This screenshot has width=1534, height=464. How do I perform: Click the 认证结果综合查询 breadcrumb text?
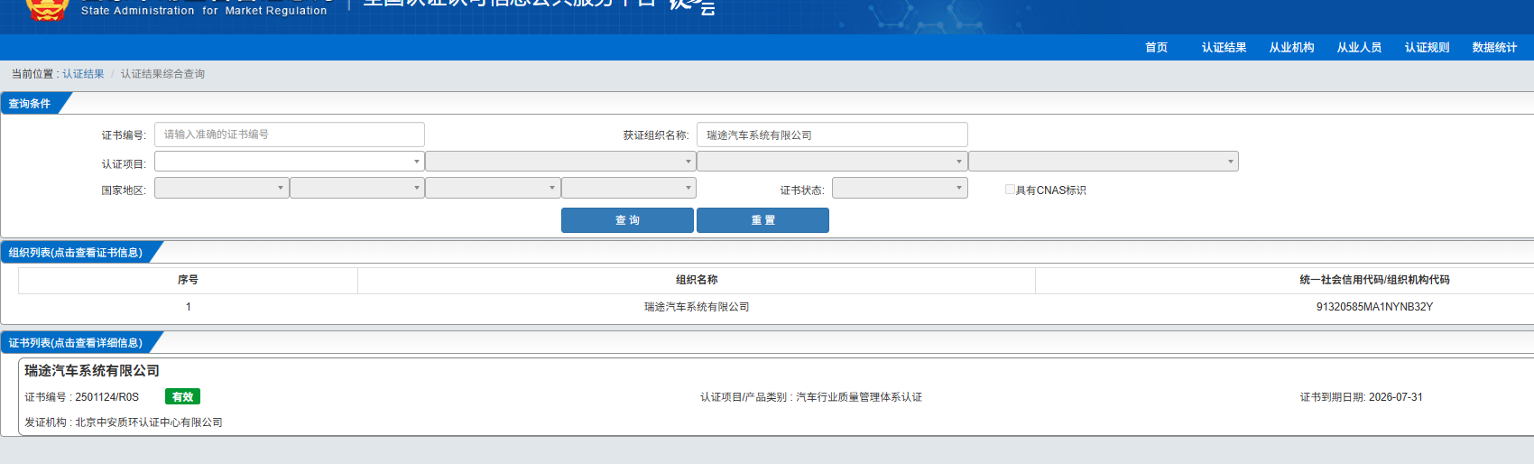(x=162, y=74)
